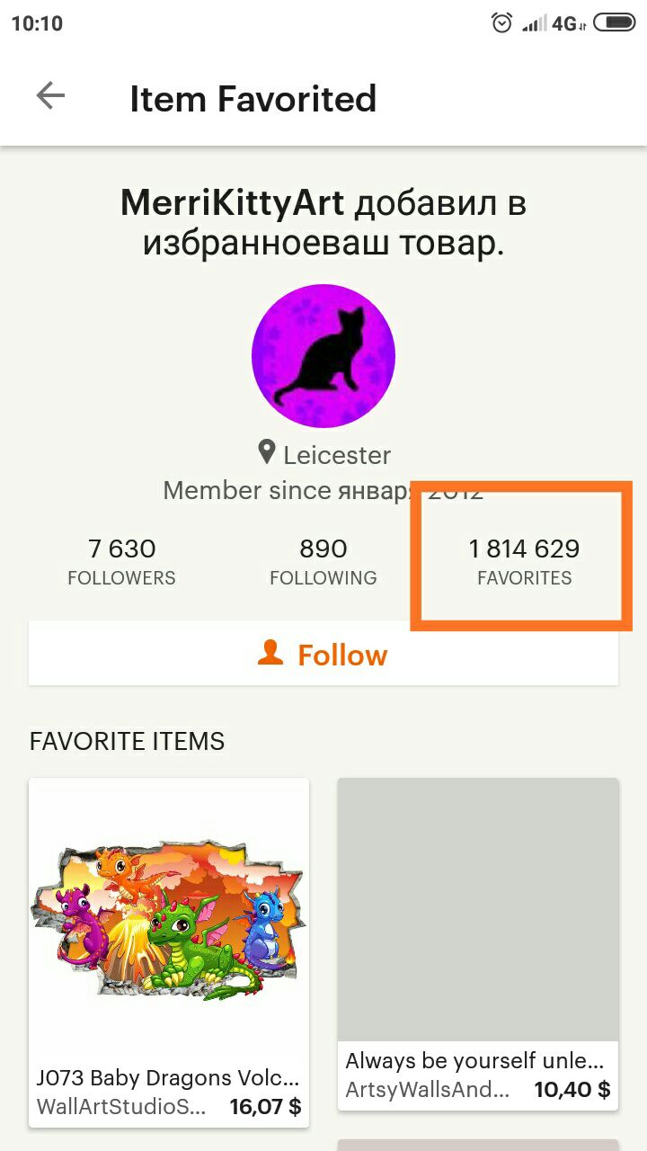Tap the alarm clock status icon
Screen dimensions: 647x1151
click(502, 22)
